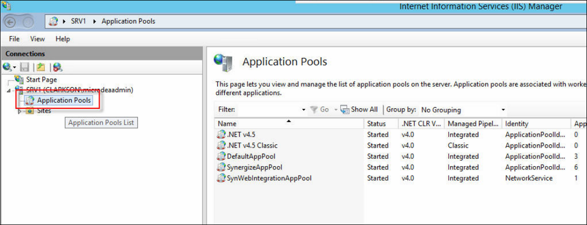Click SRV1 in the breadcrumb path

click(79, 21)
